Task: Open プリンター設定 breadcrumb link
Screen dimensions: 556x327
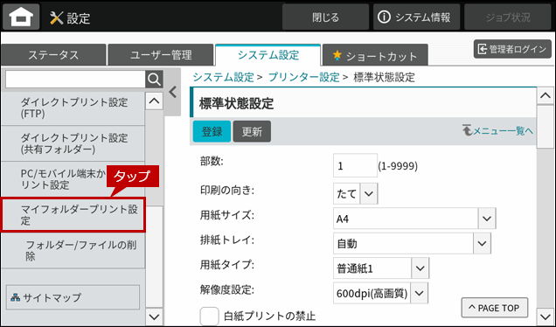Action: click(304, 77)
